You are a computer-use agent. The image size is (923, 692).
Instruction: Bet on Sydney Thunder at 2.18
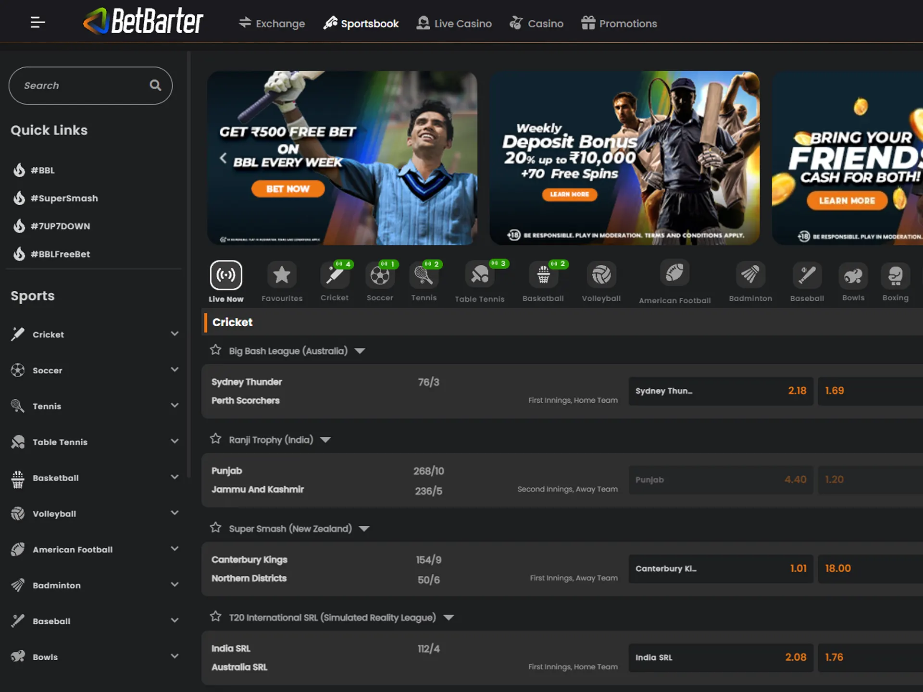click(721, 391)
